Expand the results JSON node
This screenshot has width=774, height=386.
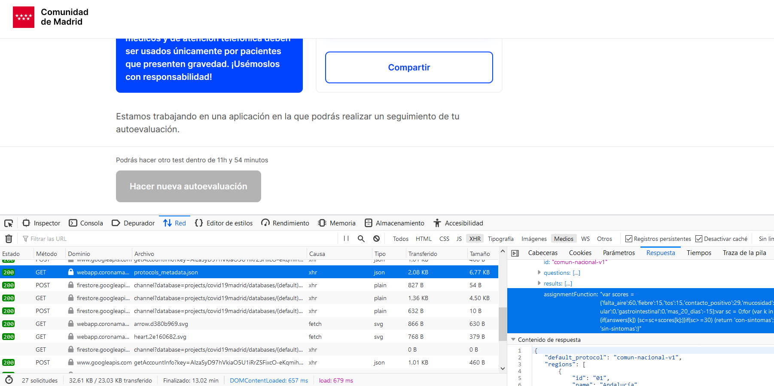(539, 283)
